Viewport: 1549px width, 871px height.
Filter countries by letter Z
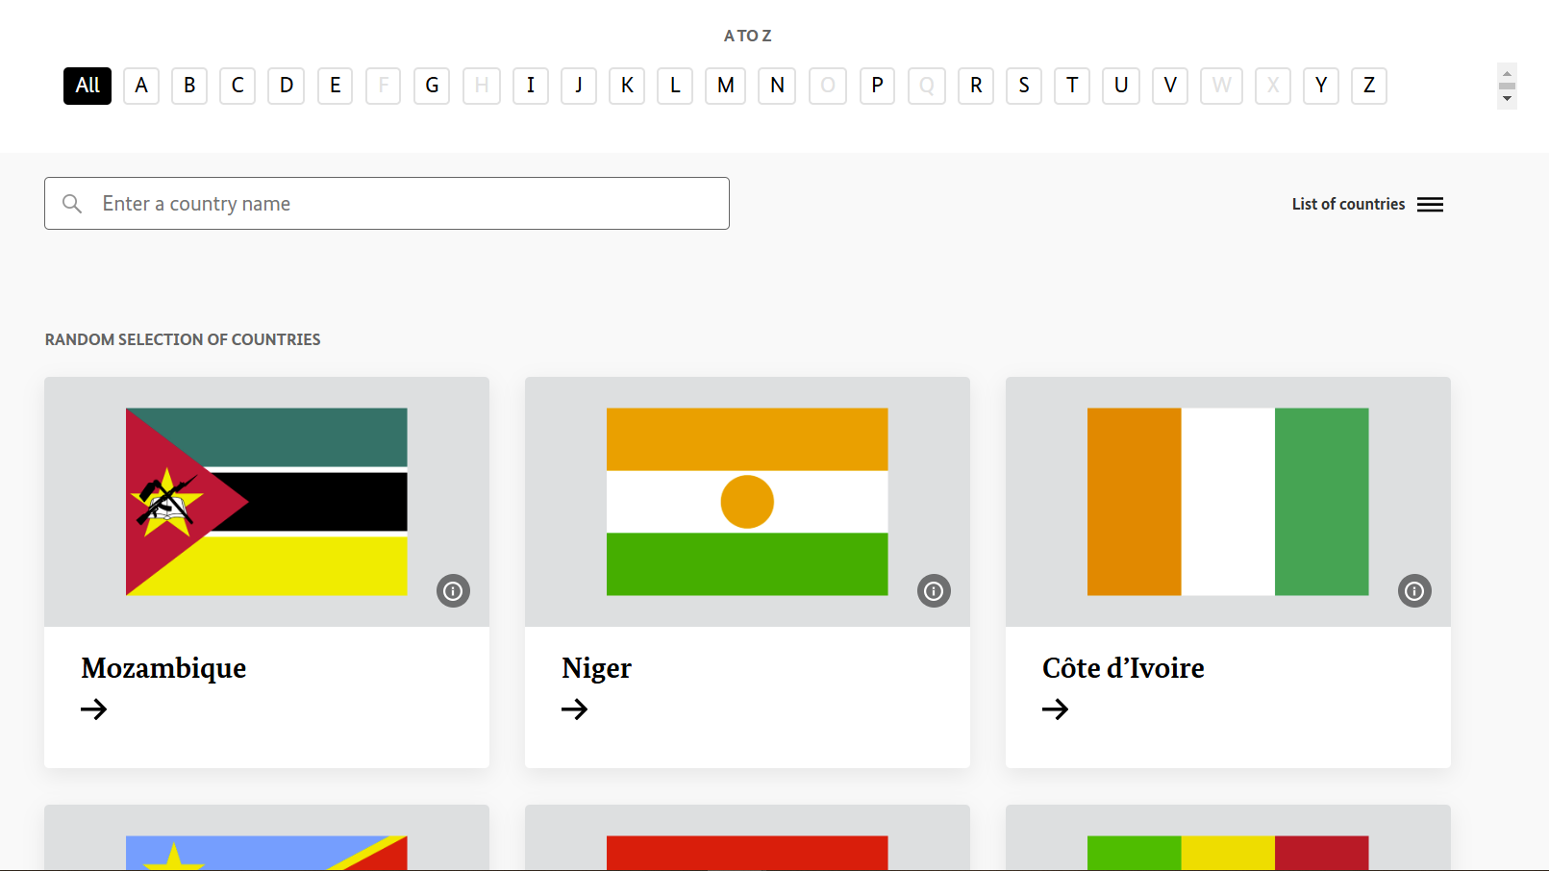pos(1369,86)
